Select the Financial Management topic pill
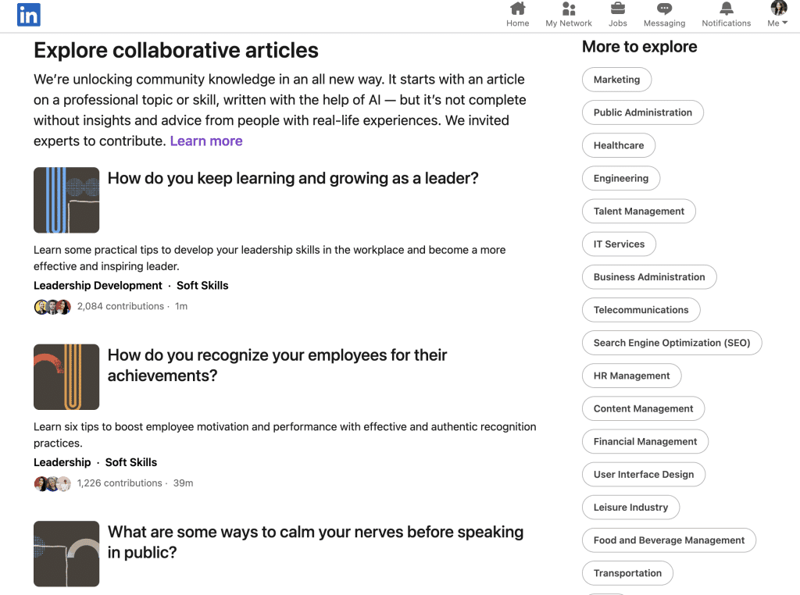Viewport: 800px width, 595px height. point(645,441)
